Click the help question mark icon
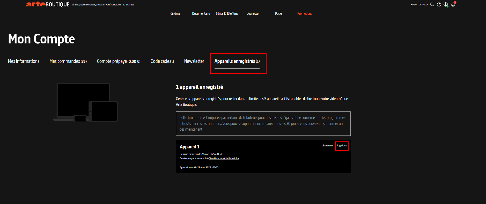This screenshot has height=204, width=486. (439, 4)
